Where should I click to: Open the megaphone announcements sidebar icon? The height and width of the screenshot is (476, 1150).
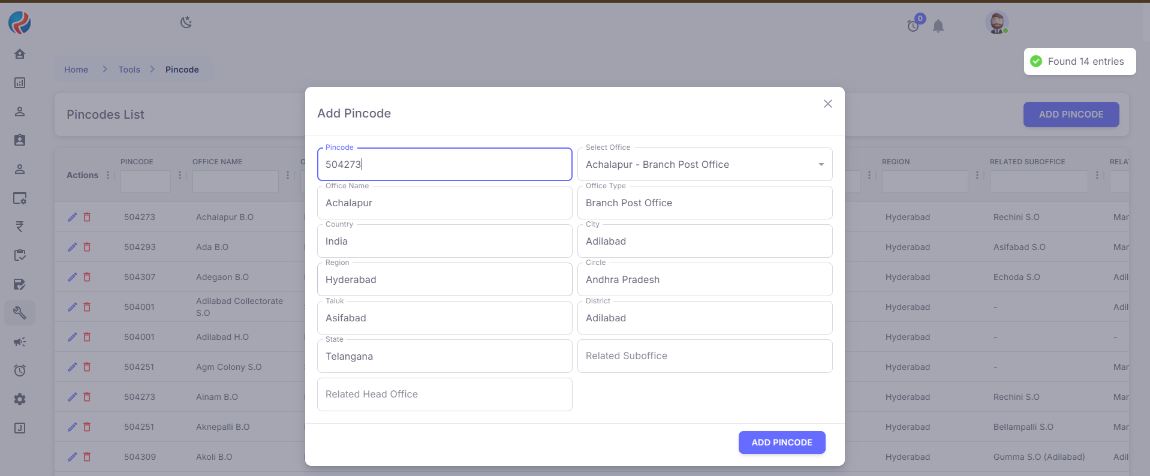[20, 342]
